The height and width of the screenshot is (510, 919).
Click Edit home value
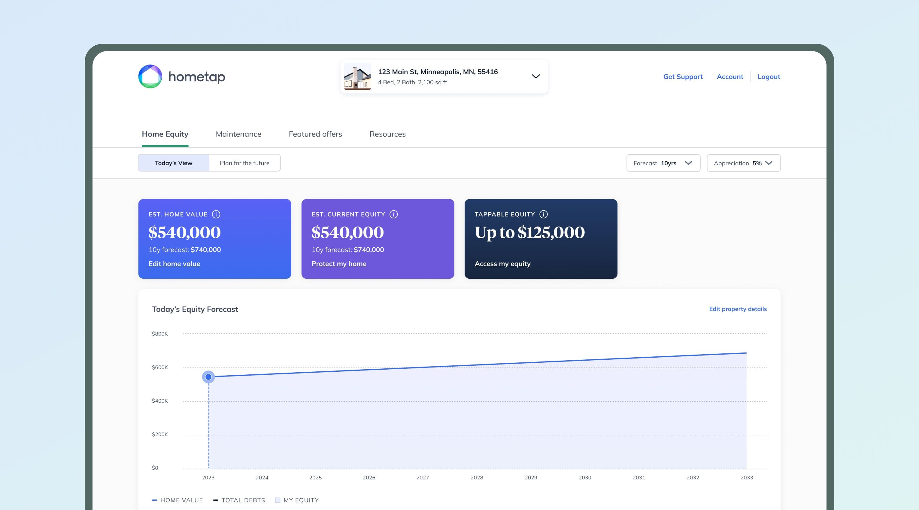point(174,264)
